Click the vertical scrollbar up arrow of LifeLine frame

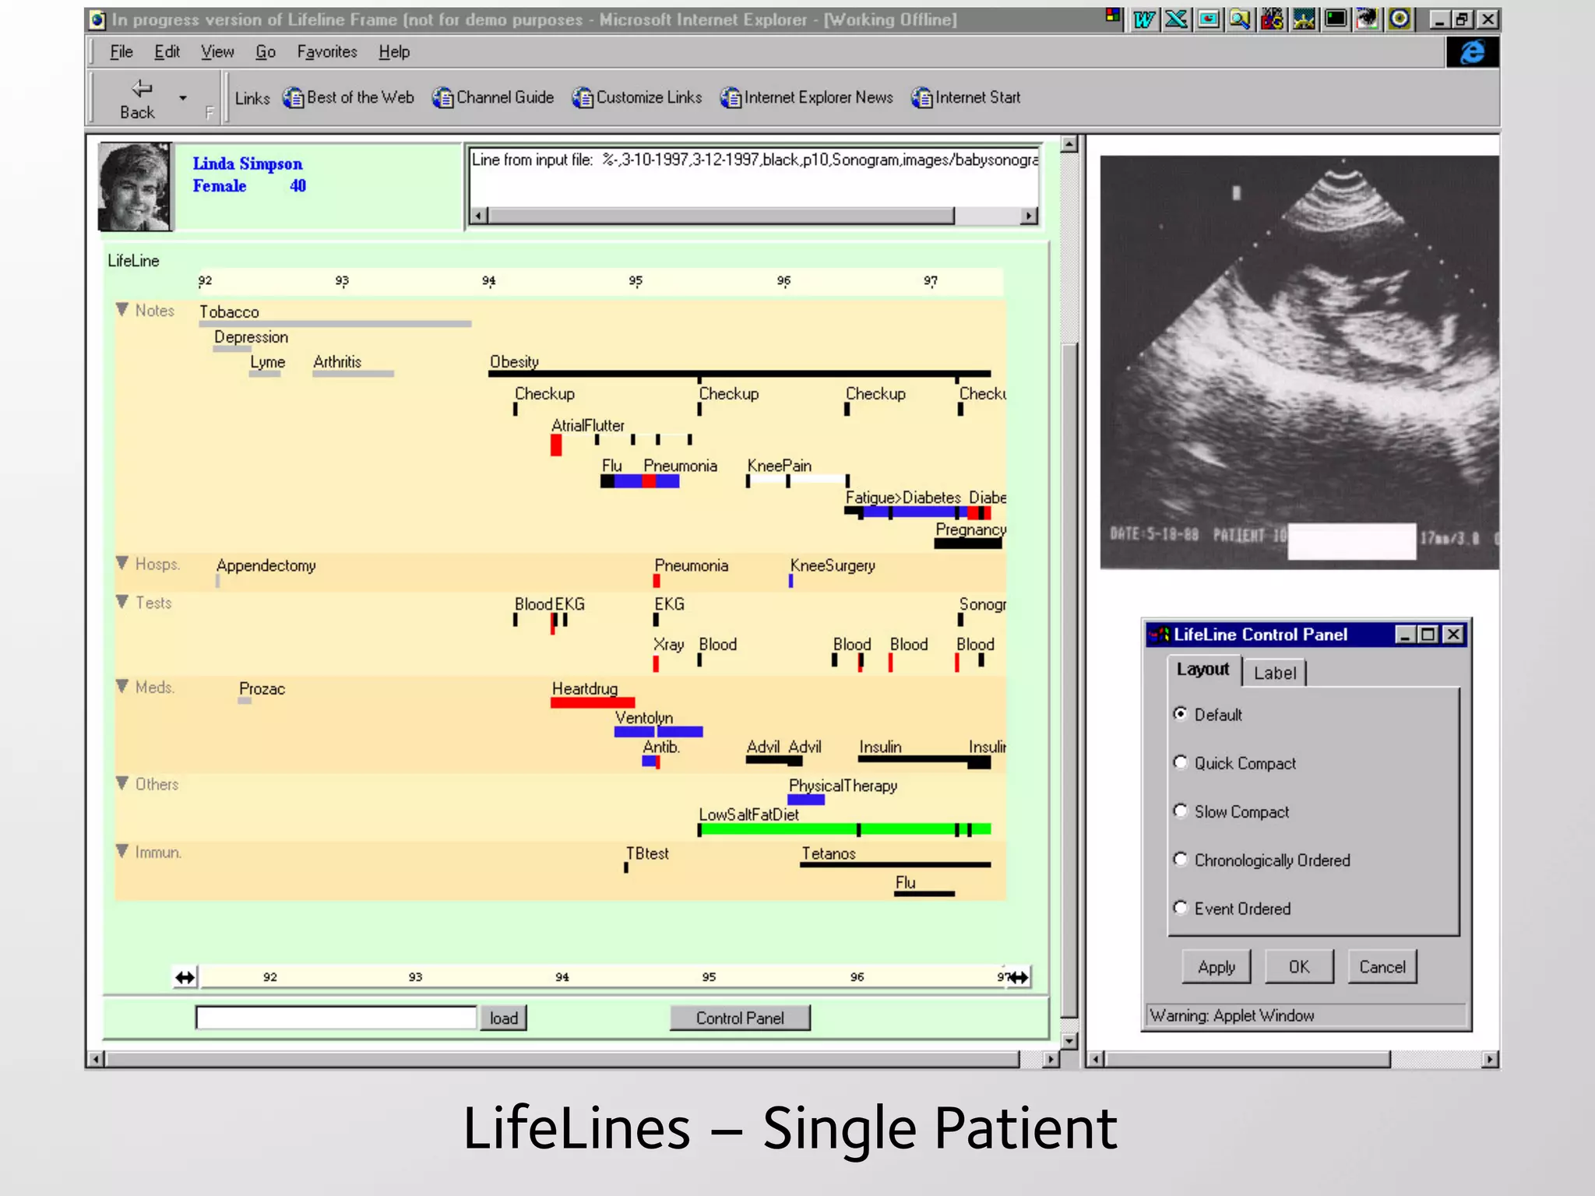(x=1069, y=144)
